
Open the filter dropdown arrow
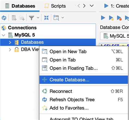38,17
